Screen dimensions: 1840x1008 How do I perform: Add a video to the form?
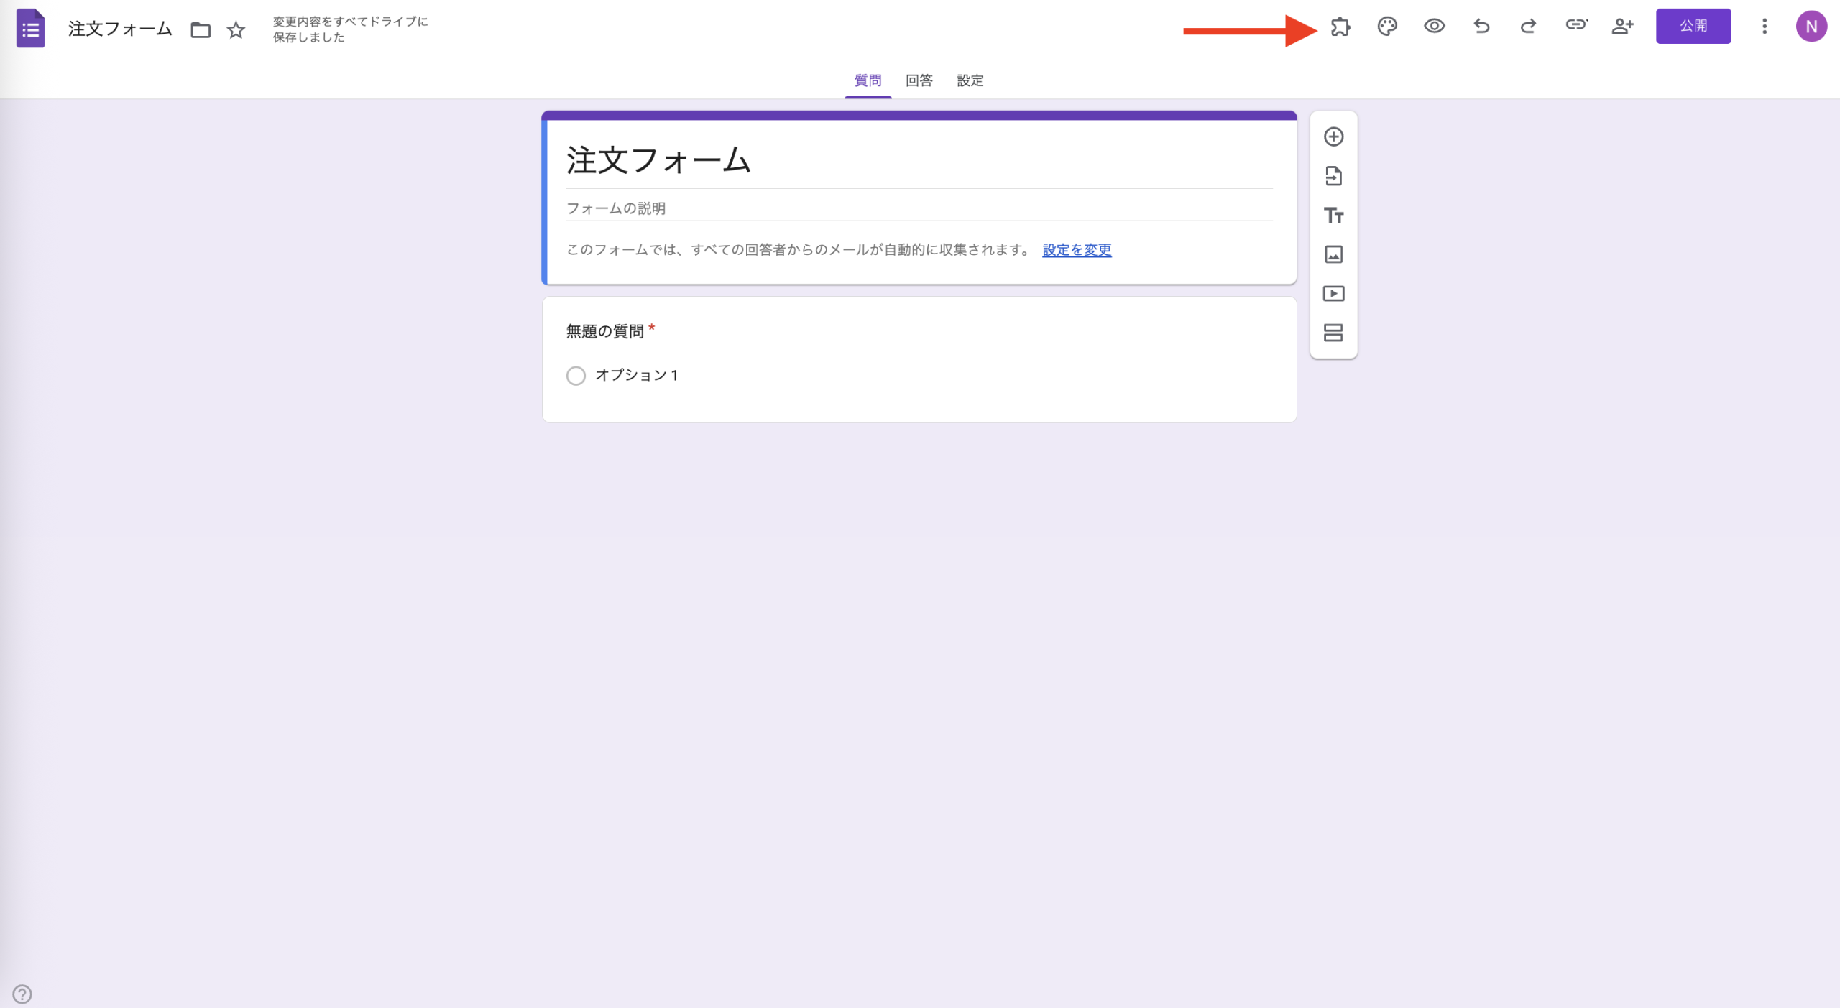tap(1333, 293)
